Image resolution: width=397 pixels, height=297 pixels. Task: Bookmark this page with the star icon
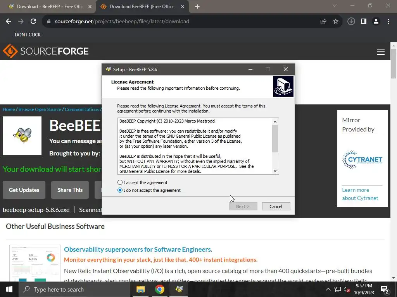[x=336, y=22]
